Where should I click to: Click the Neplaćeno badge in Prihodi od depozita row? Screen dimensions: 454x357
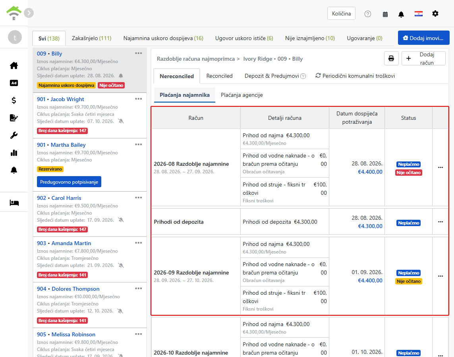click(409, 223)
